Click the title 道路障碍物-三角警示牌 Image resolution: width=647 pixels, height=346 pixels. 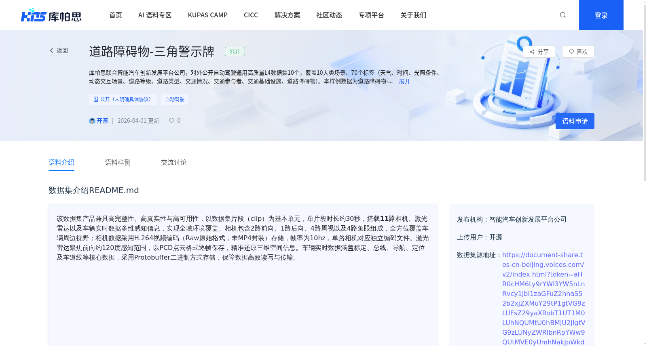click(152, 51)
